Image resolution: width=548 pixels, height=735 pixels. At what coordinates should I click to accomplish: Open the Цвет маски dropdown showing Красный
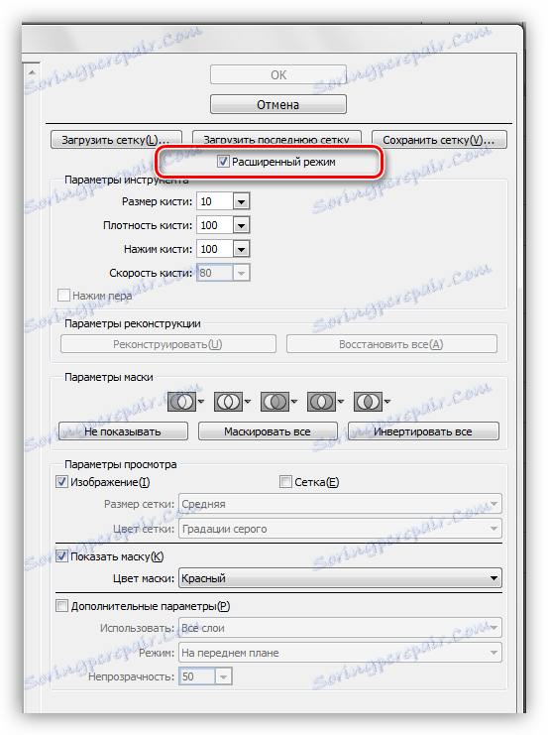(340, 578)
